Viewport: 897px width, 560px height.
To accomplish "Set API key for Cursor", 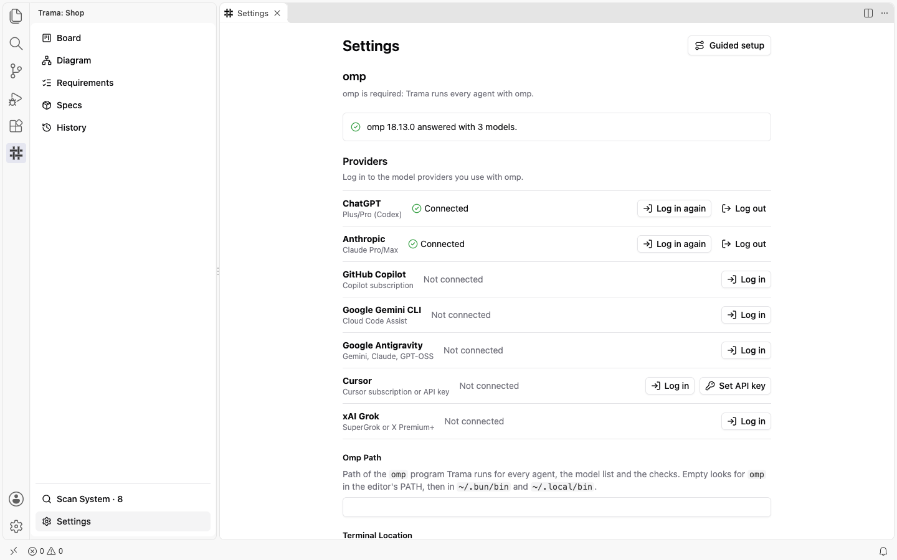I will [736, 386].
